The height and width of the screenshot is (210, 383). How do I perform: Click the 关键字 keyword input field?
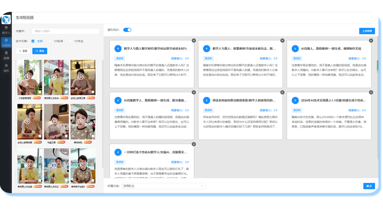pos(64,31)
